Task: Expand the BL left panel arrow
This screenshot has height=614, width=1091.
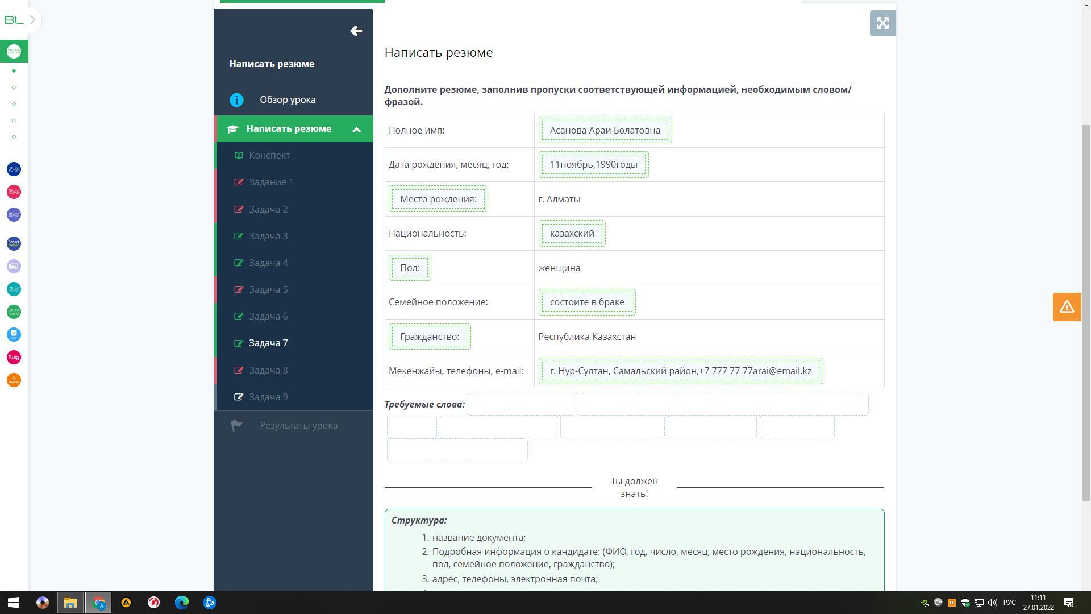Action: click(32, 20)
